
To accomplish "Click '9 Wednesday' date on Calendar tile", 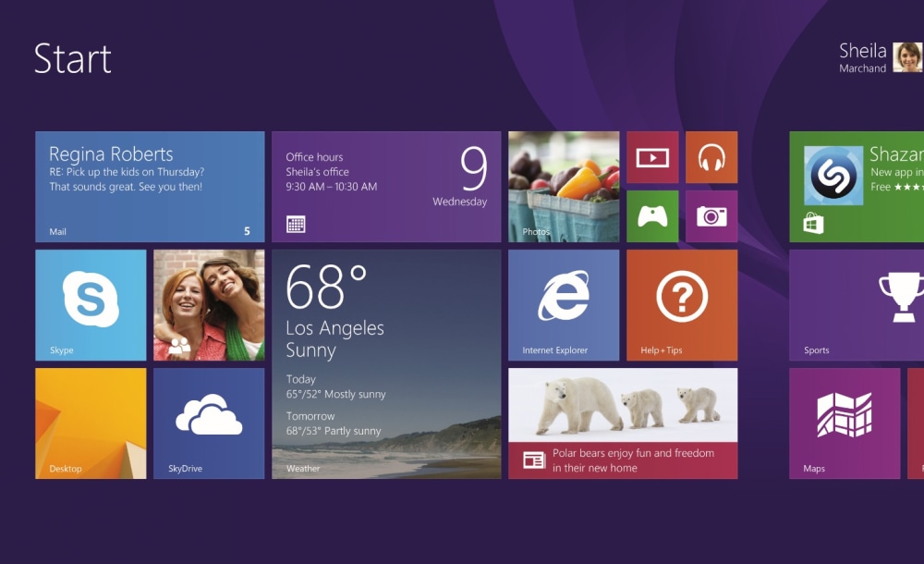I will click(460, 176).
